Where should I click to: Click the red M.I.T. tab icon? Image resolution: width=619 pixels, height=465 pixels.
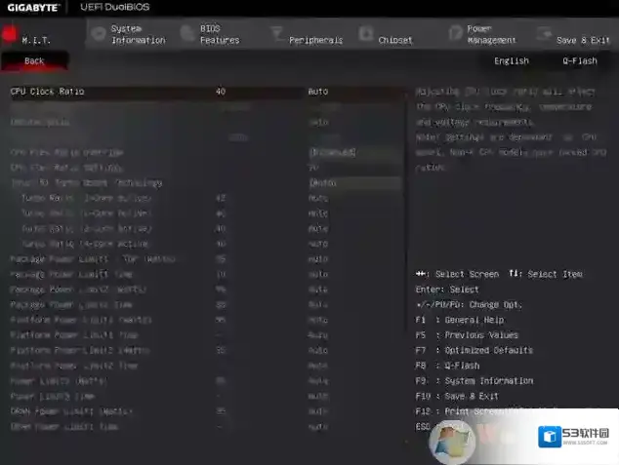point(10,36)
